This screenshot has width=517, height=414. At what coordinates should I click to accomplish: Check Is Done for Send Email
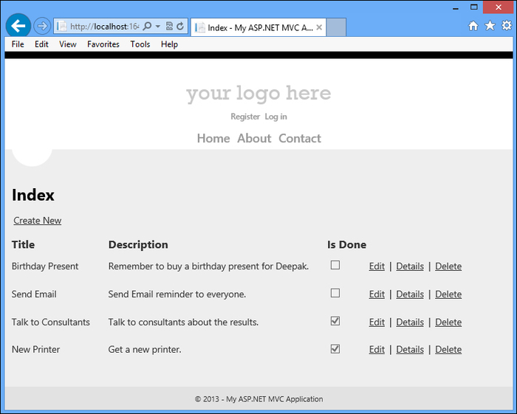[335, 293]
